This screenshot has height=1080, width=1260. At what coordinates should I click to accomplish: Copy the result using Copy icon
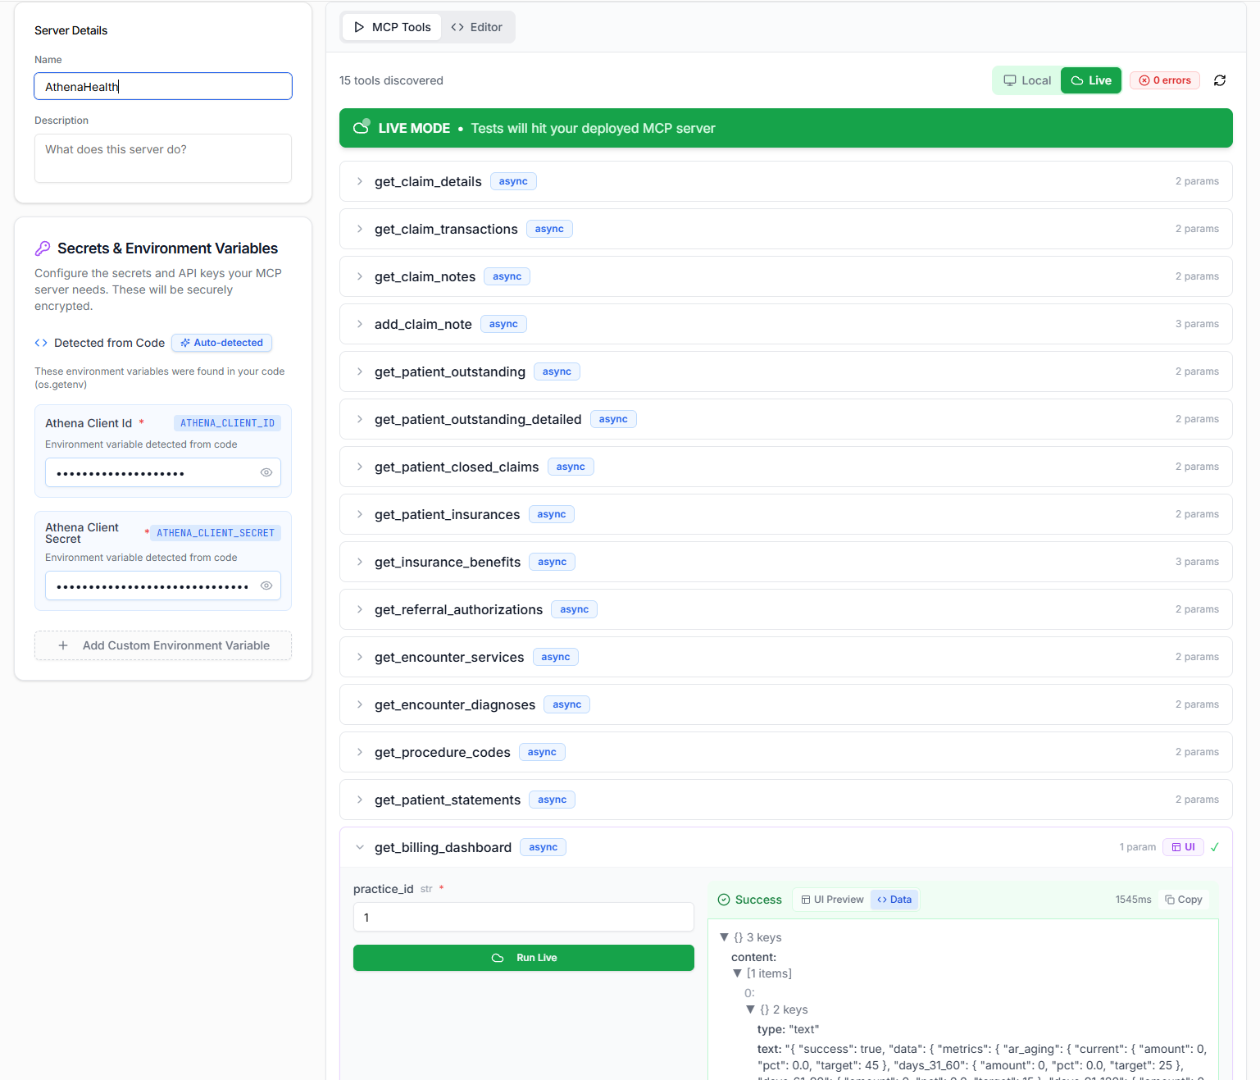pos(1184,900)
